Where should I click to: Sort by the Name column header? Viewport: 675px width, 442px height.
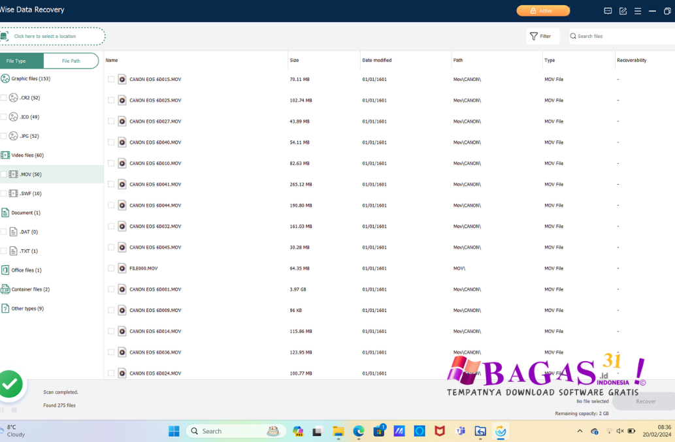point(112,60)
